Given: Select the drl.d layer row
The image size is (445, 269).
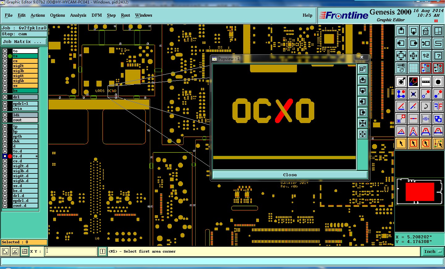Looking at the screenshot, I should click(25, 196).
